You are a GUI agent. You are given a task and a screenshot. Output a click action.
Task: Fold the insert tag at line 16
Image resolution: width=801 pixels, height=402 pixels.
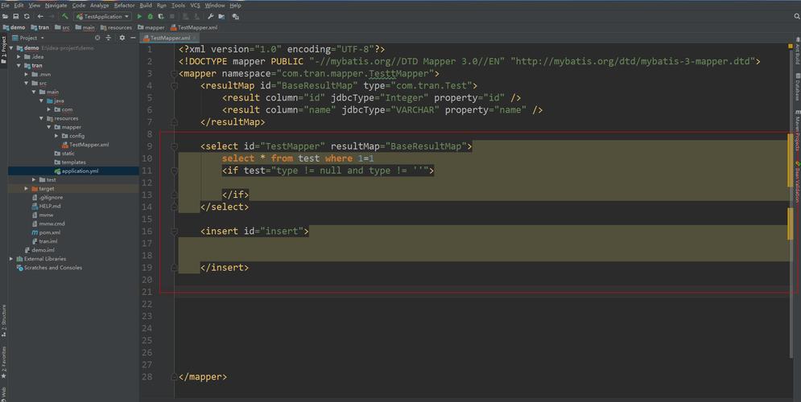174,231
